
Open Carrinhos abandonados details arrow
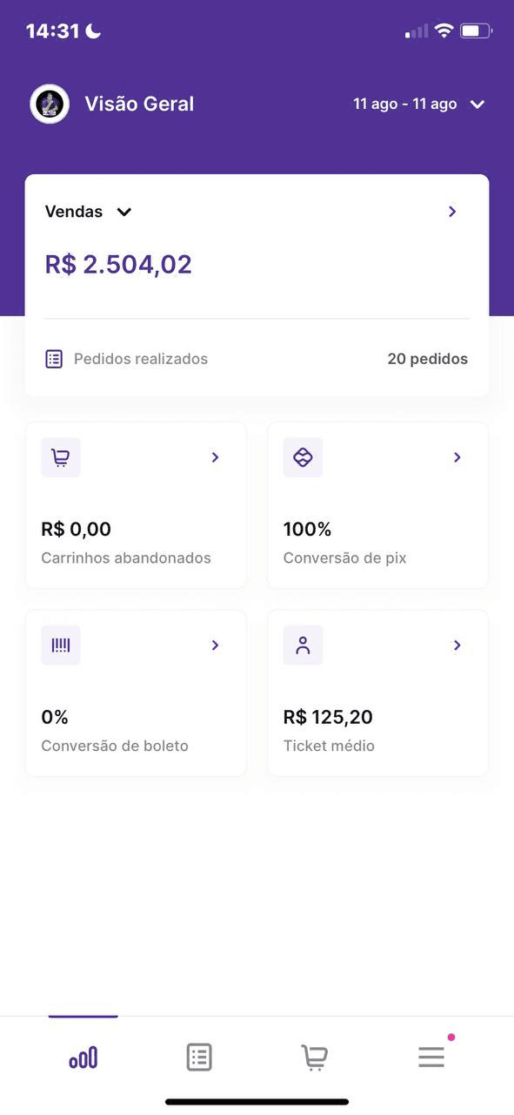[x=216, y=457]
